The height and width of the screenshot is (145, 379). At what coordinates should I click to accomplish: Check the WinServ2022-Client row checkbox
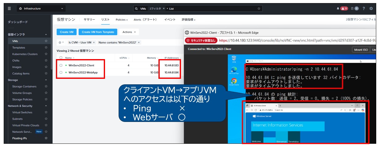(x=61, y=66)
